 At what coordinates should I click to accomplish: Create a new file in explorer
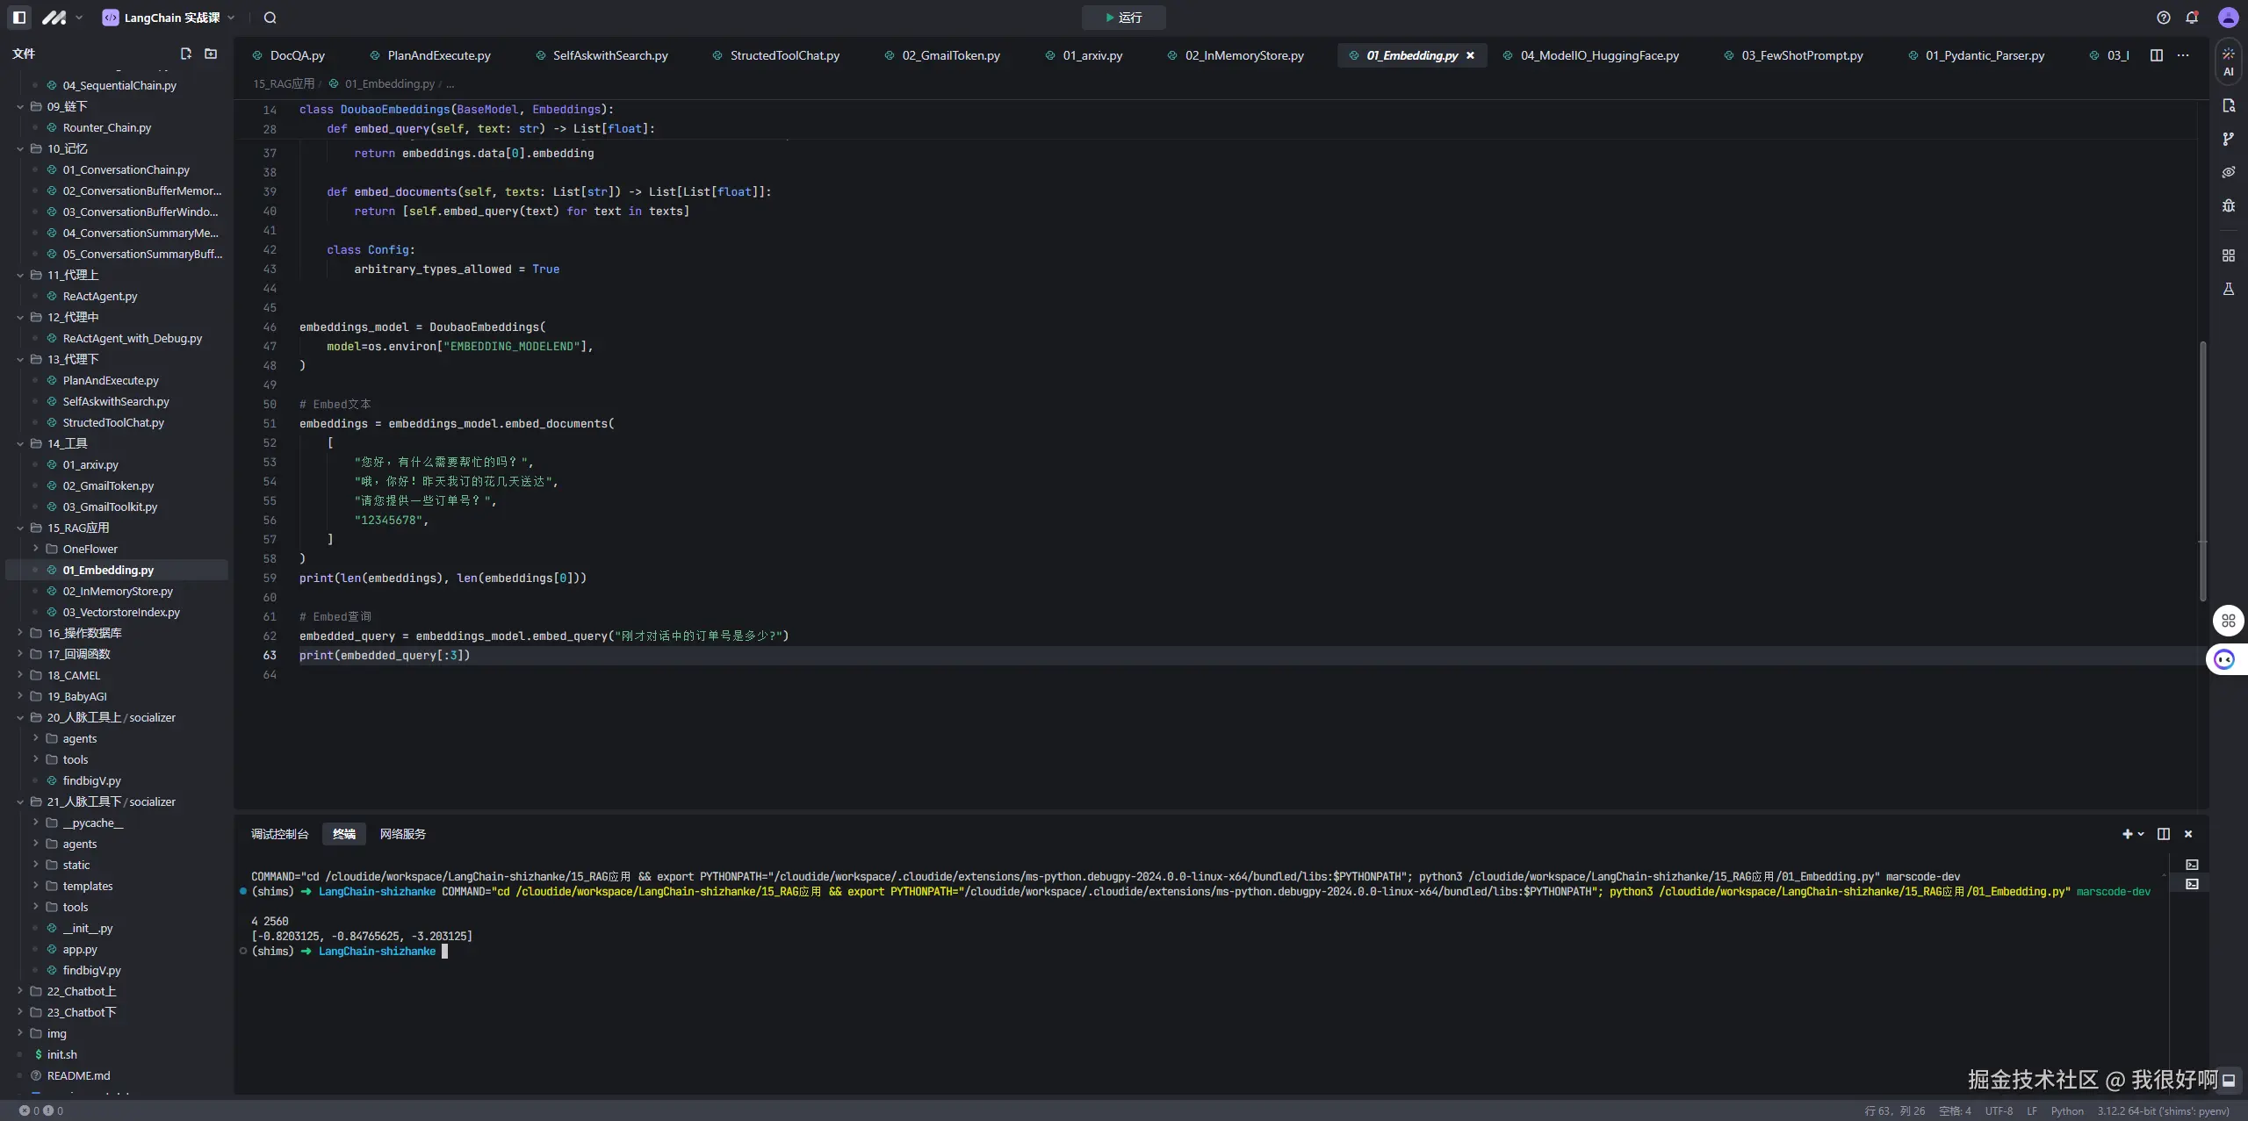(x=185, y=54)
